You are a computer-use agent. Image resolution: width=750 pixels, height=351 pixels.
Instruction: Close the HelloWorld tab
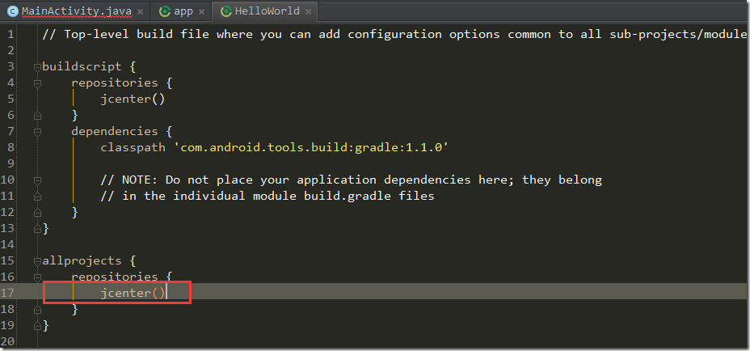308,12
